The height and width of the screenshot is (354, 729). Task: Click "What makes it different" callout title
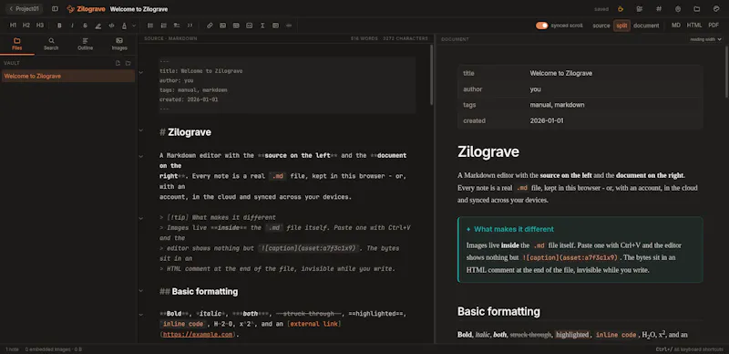(514, 229)
